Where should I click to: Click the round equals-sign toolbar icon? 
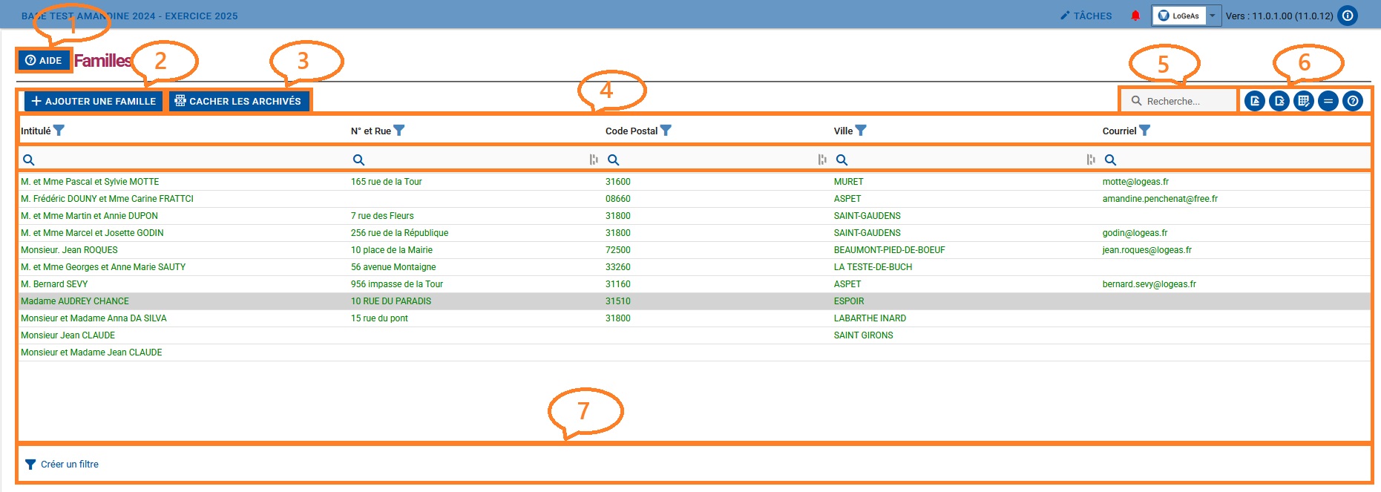1328,101
